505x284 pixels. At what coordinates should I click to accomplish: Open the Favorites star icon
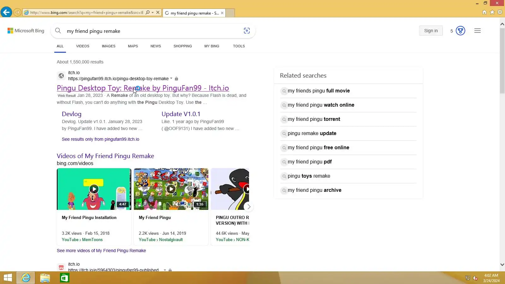tap(492, 12)
